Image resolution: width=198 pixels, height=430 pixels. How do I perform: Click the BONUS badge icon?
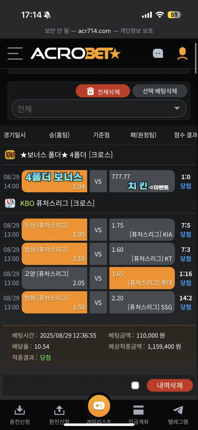click(10, 154)
